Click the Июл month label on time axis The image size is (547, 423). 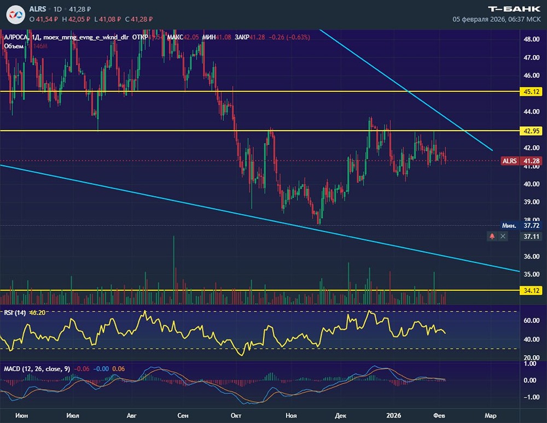(73, 415)
